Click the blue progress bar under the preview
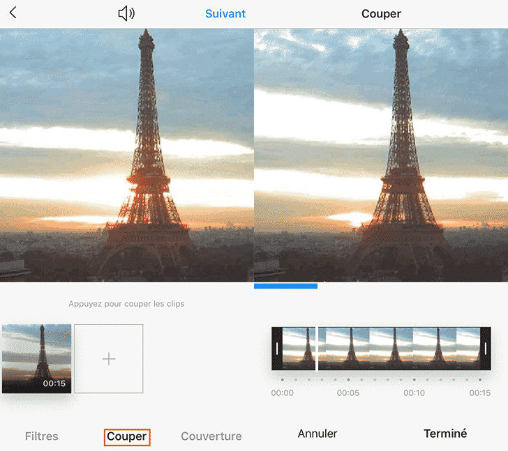The height and width of the screenshot is (451, 508). coord(285,286)
